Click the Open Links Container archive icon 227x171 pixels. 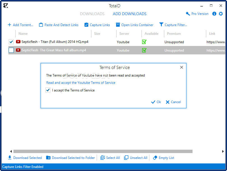[x=118, y=25]
